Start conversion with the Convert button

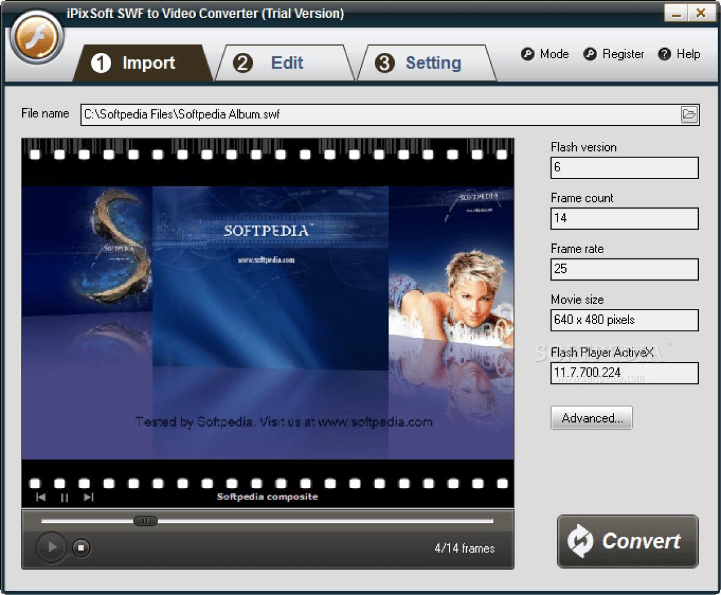[x=627, y=542]
